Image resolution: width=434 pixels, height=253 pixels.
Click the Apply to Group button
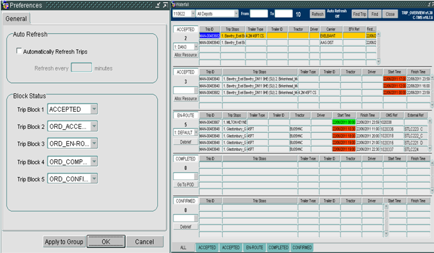point(64,241)
